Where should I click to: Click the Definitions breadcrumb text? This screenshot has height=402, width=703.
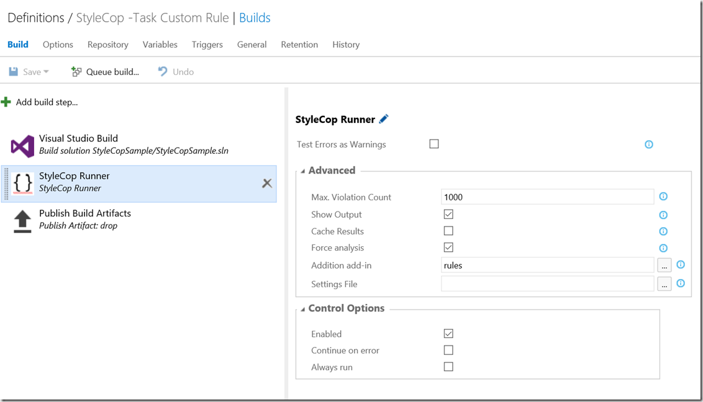36,18
